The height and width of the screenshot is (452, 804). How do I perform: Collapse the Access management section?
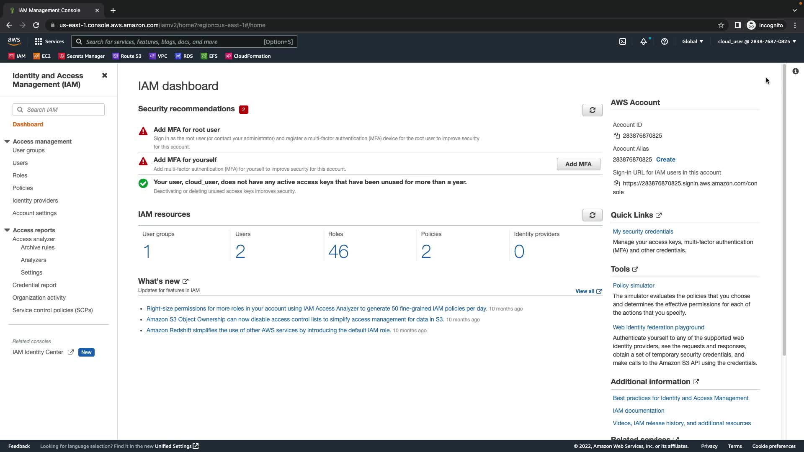point(7,141)
